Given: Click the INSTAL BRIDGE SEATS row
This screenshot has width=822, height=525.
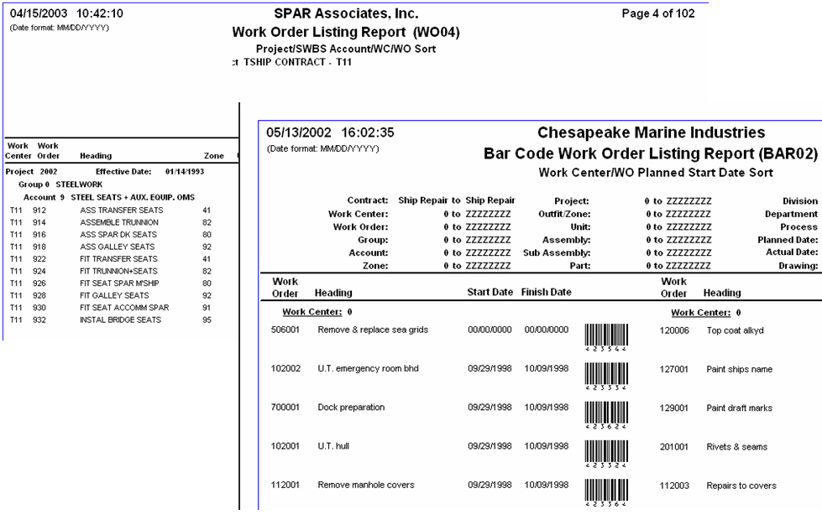Looking at the screenshot, I should click(x=126, y=320).
